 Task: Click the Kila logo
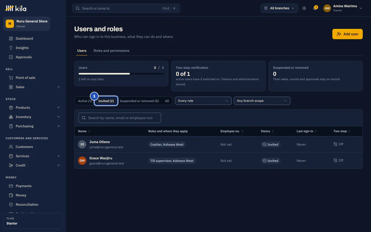click(x=16, y=8)
